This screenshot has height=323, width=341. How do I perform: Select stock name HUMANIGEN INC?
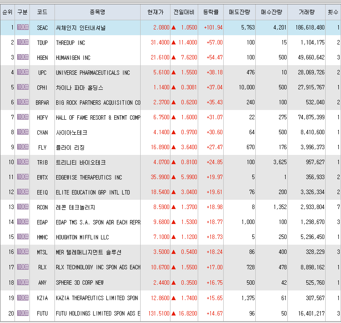click(73, 58)
